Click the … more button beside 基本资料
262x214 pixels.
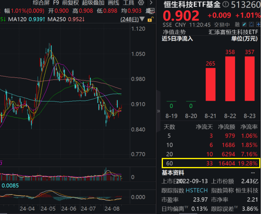(x=253, y=173)
